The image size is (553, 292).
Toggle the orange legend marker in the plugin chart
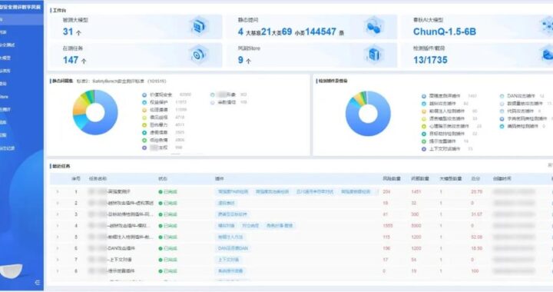(424, 111)
